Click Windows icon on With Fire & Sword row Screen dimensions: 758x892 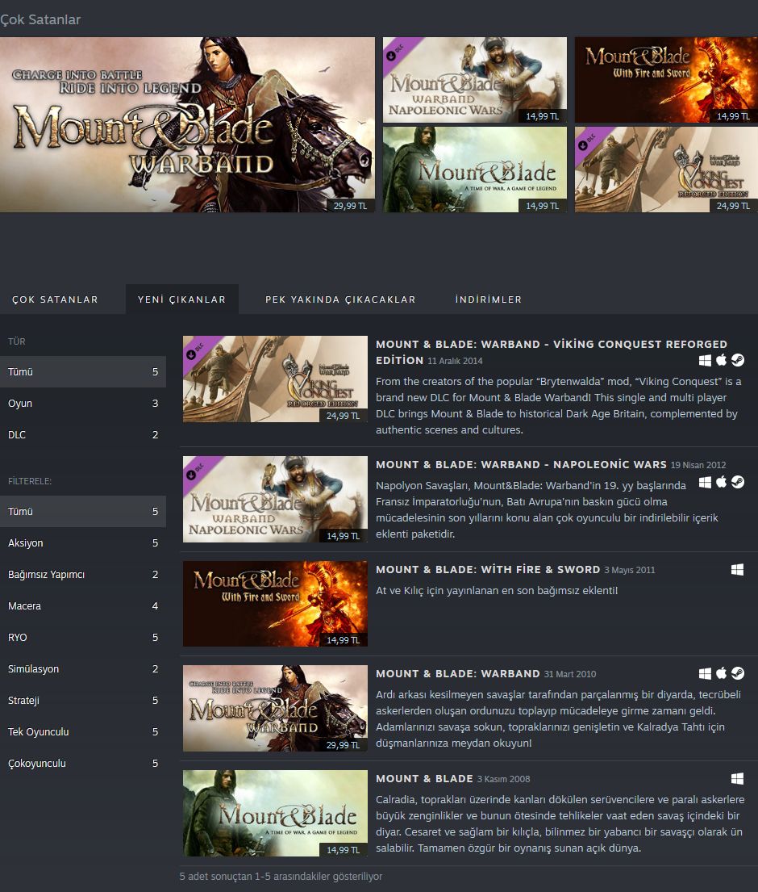click(738, 569)
